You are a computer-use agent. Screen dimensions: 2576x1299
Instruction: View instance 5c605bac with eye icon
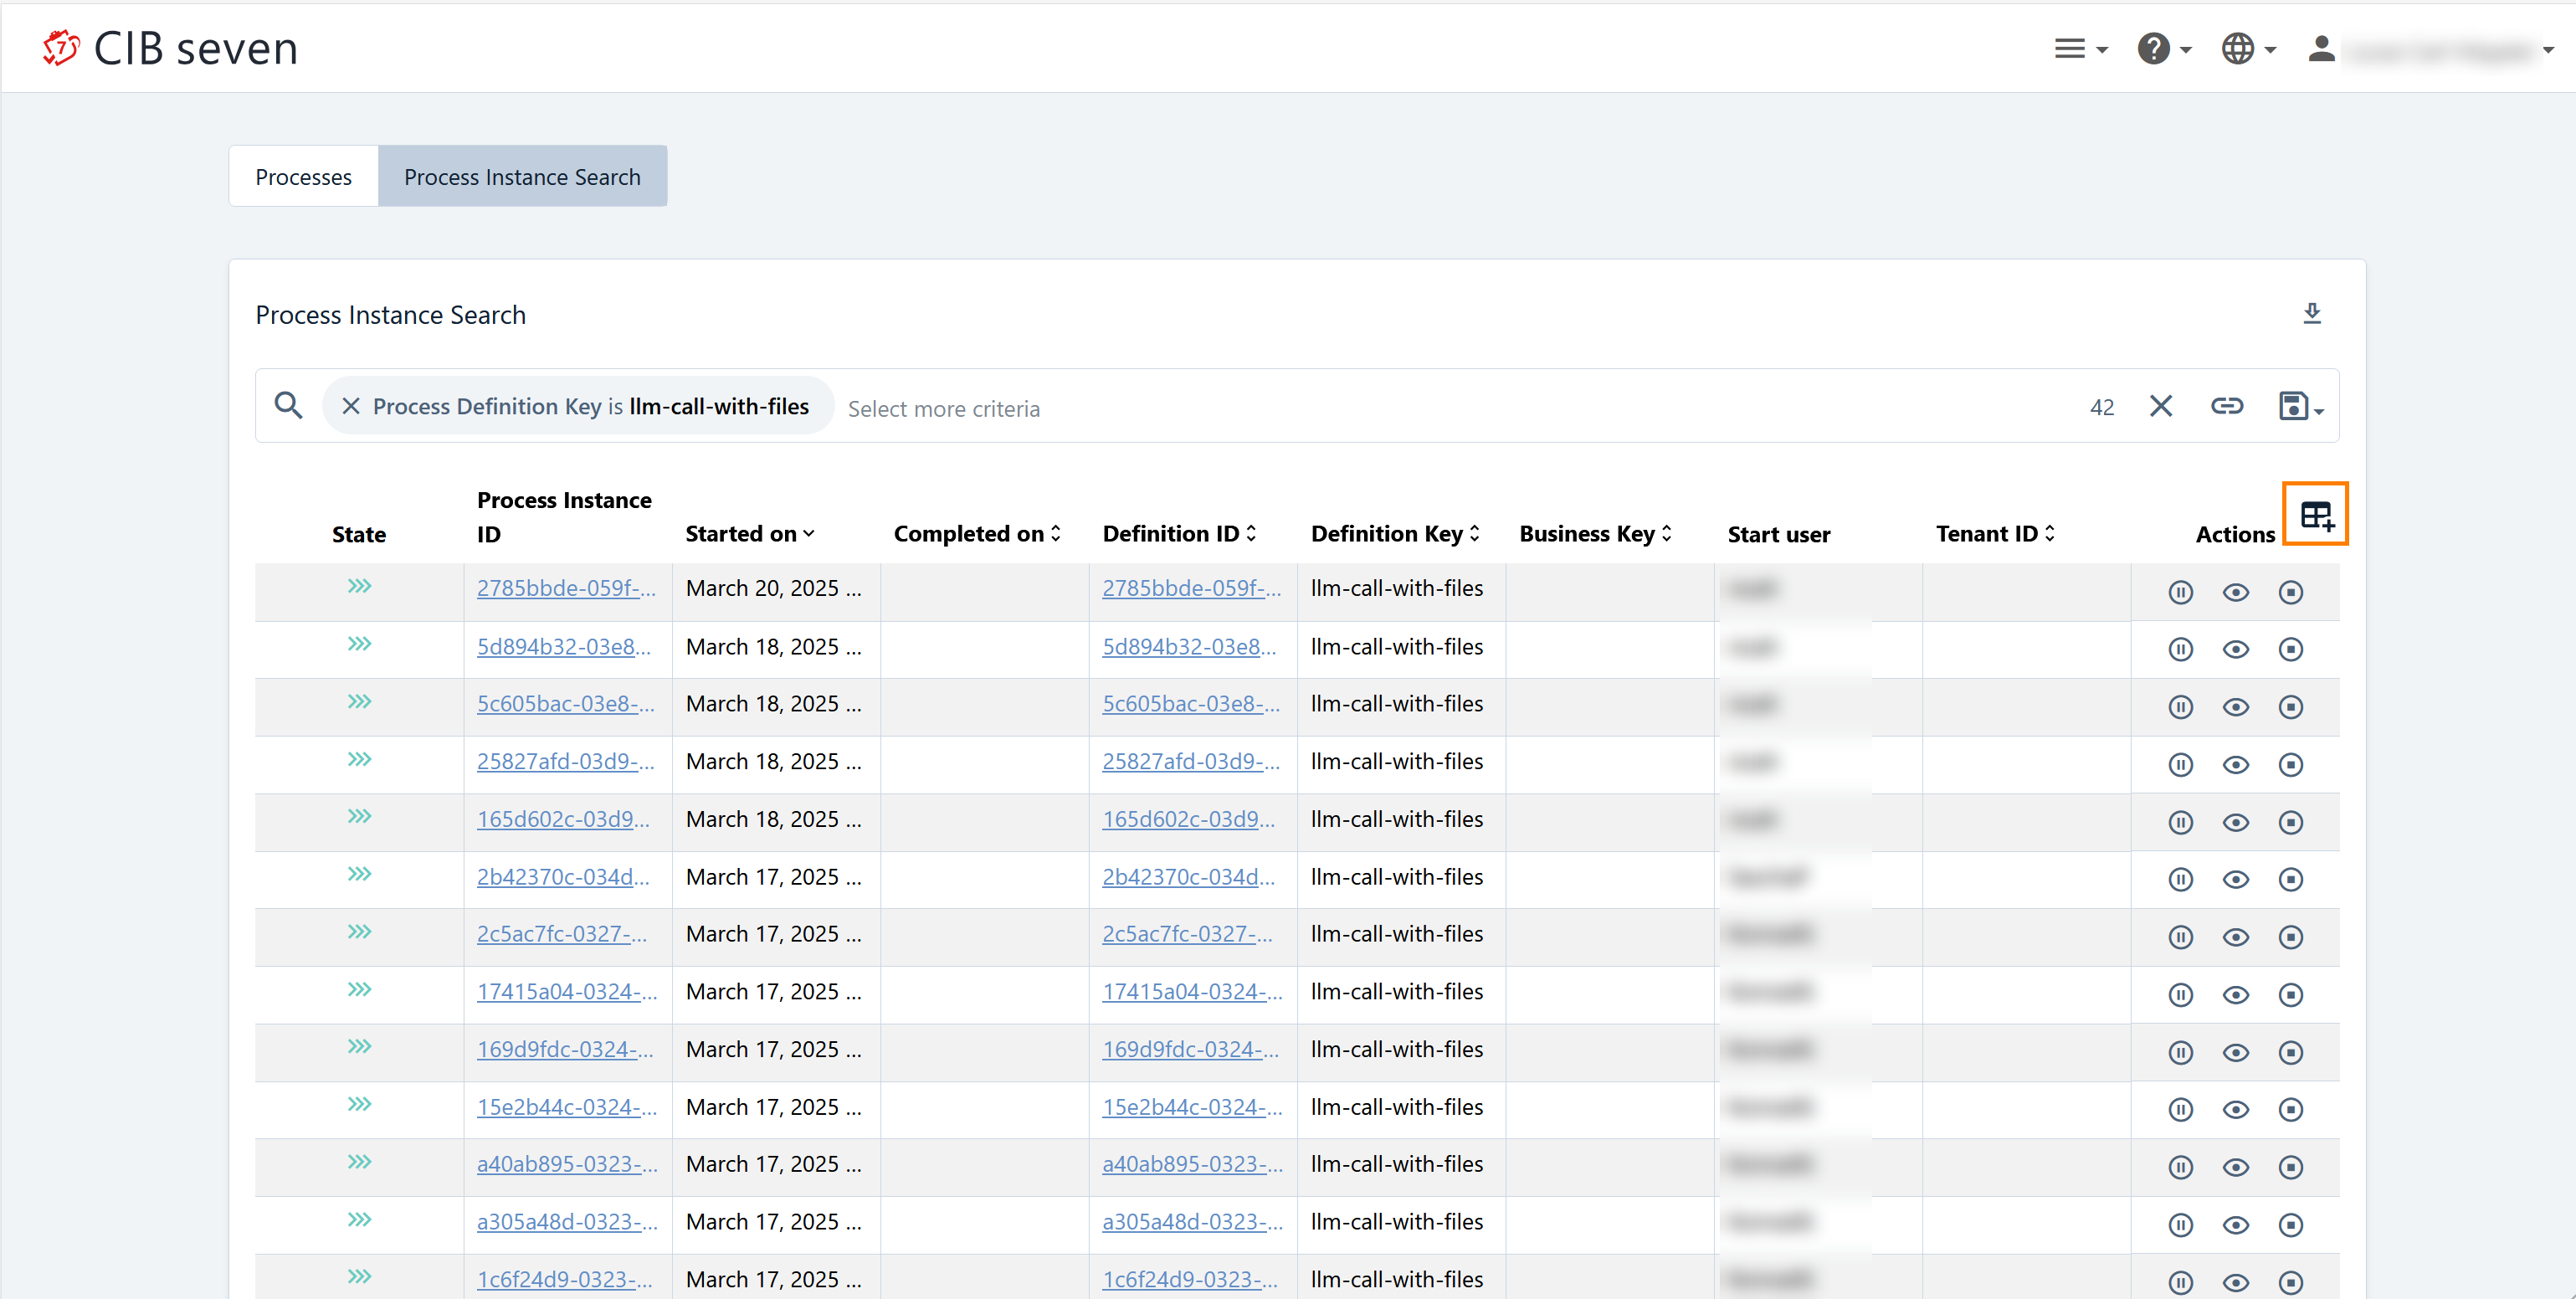click(x=2235, y=707)
